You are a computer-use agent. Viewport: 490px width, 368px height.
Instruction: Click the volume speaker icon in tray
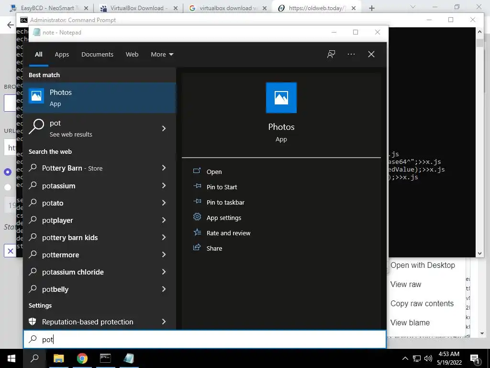pyautogui.click(x=428, y=358)
